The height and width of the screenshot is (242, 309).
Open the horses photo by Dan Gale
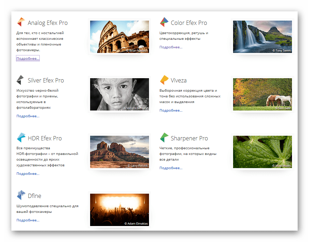coord(262,94)
